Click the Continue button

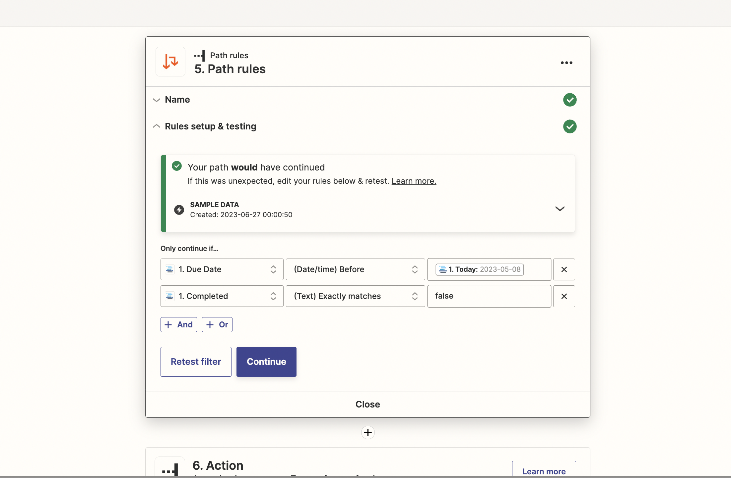pyautogui.click(x=266, y=361)
